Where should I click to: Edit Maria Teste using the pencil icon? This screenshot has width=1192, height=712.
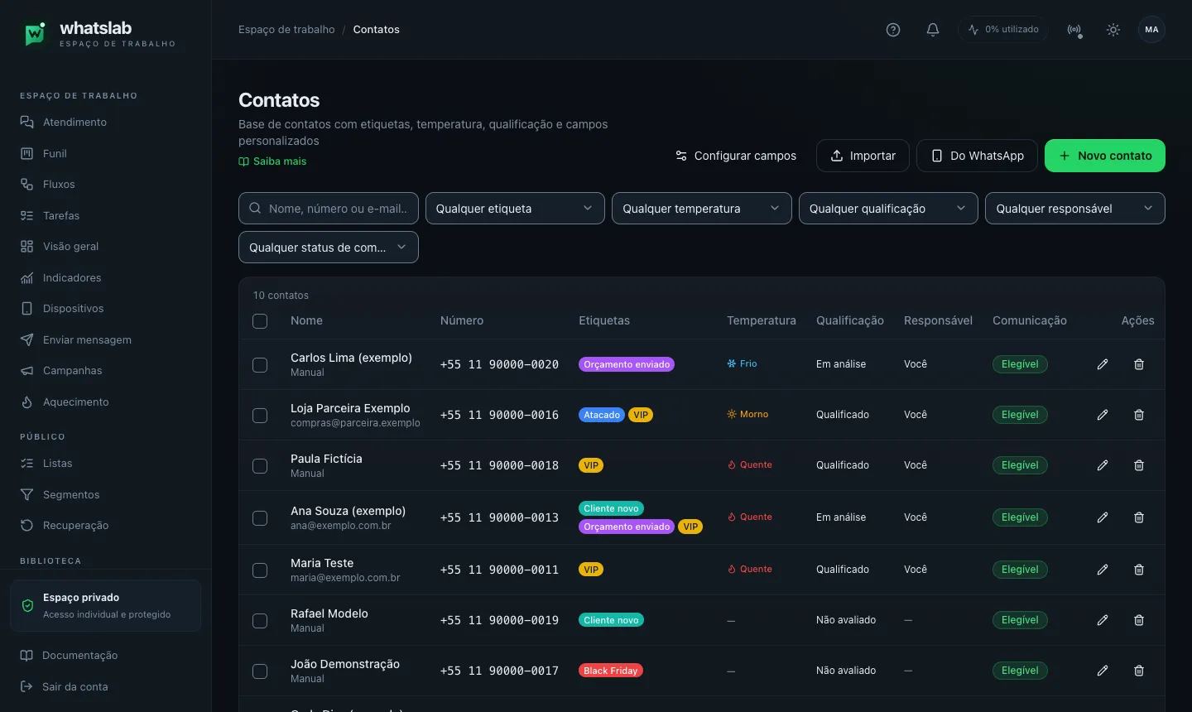point(1103,570)
